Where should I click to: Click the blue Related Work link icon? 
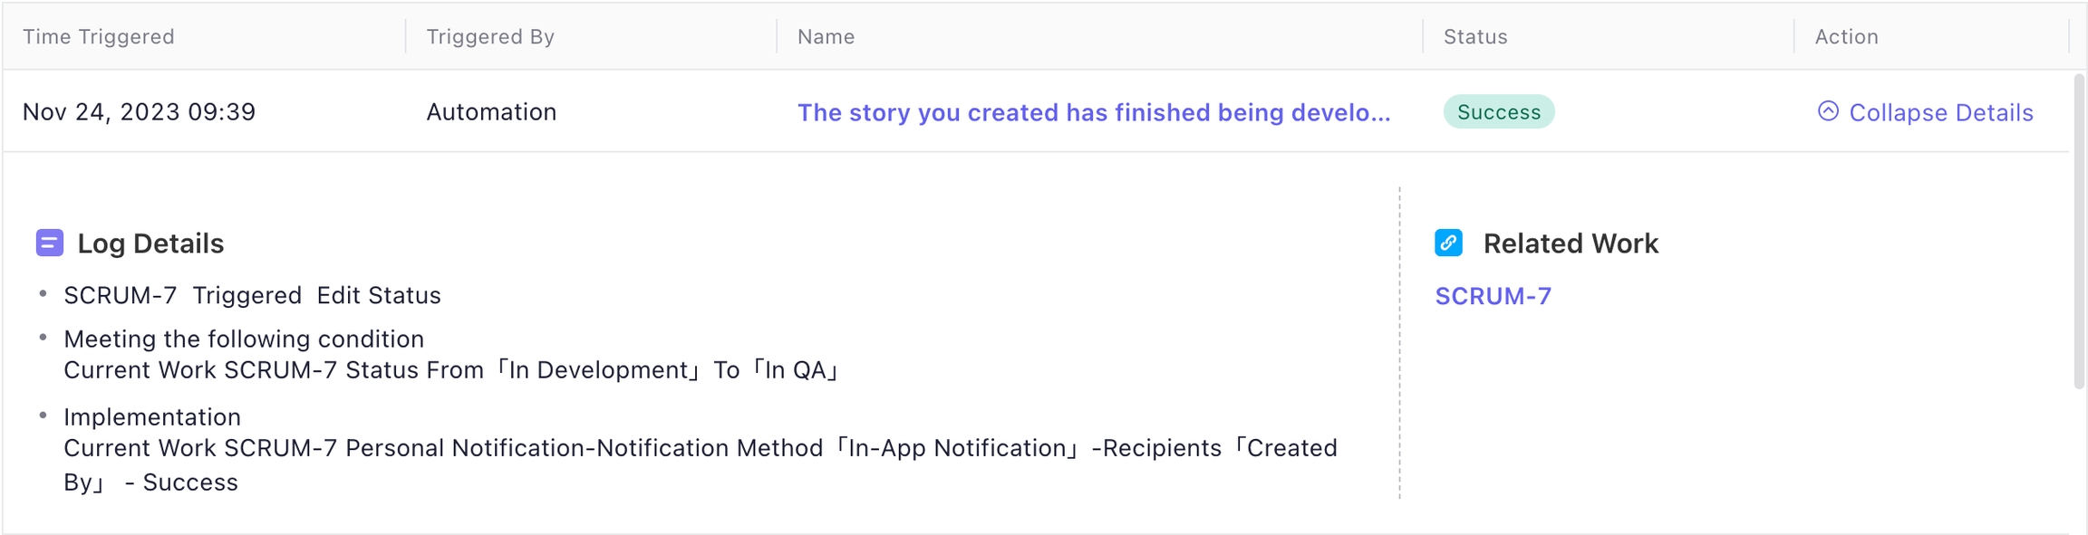point(1448,244)
